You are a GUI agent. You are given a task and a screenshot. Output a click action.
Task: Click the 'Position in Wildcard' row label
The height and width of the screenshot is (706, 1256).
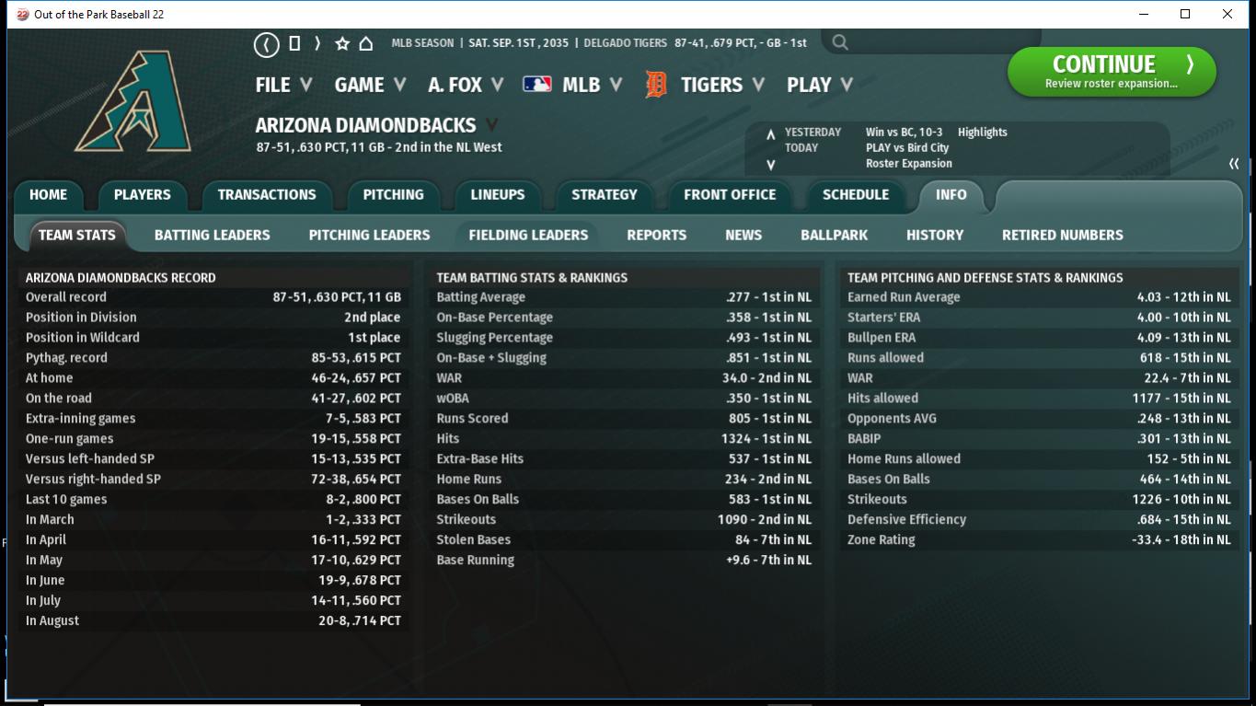click(83, 338)
